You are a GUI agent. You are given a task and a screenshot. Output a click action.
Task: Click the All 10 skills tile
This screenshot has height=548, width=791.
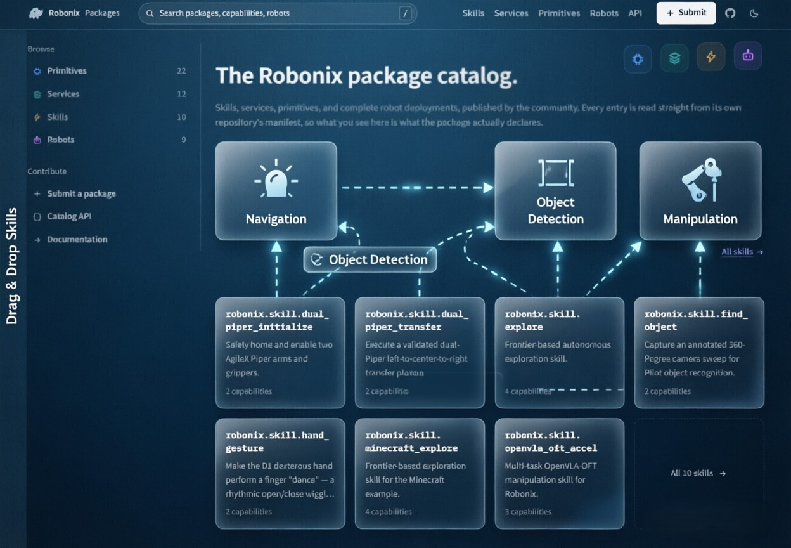698,473
